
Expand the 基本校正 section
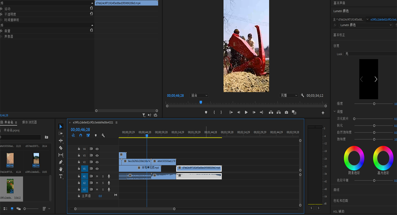point(339,35)
